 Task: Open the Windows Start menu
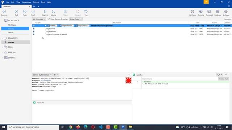click(3, 127)
